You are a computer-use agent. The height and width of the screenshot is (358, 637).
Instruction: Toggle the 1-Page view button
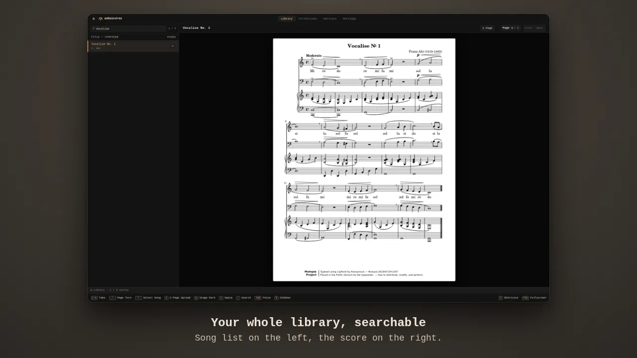(487, 28)
